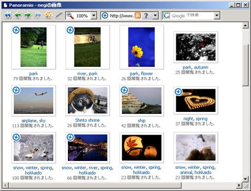251x191 pixels.
Task: Reload the page with the orange refresh icon
Action: point(48,15)
